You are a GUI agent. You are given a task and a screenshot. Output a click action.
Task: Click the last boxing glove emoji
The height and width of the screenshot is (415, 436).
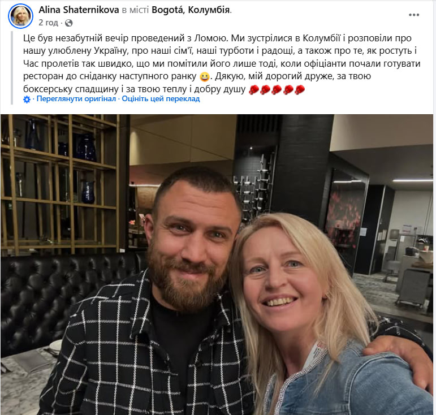[300, 89]
